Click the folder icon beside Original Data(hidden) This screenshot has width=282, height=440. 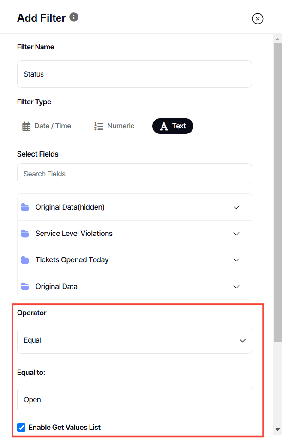click(x=25, y=207)
